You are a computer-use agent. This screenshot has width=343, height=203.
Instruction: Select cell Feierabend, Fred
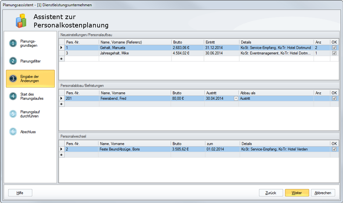click(135, 98)
